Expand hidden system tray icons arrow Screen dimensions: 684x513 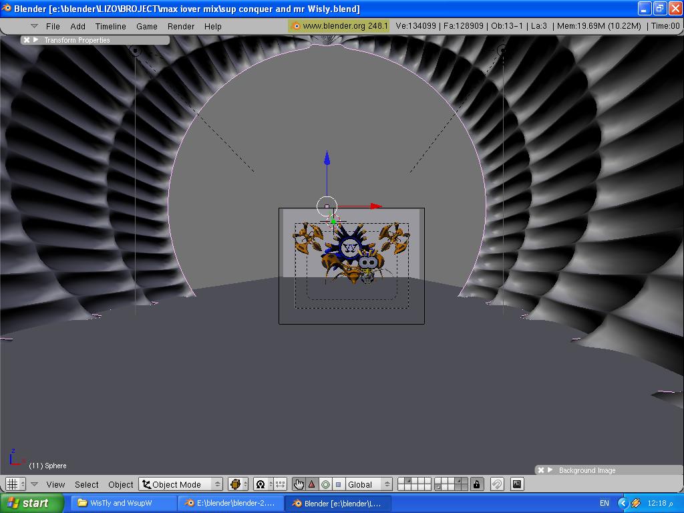click(623, 504)
